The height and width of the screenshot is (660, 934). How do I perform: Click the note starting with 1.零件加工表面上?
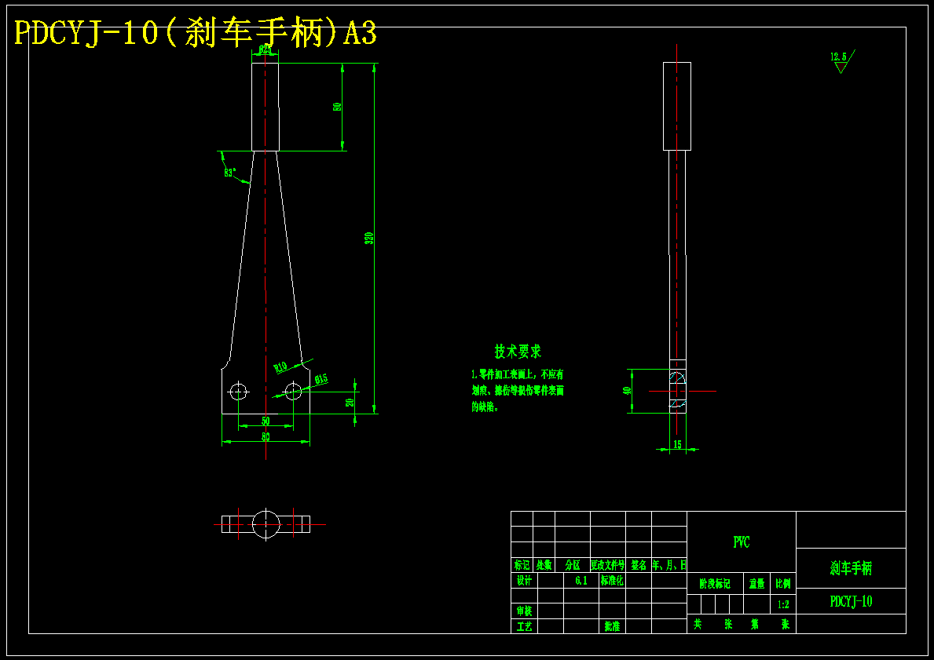click(518, 391)
